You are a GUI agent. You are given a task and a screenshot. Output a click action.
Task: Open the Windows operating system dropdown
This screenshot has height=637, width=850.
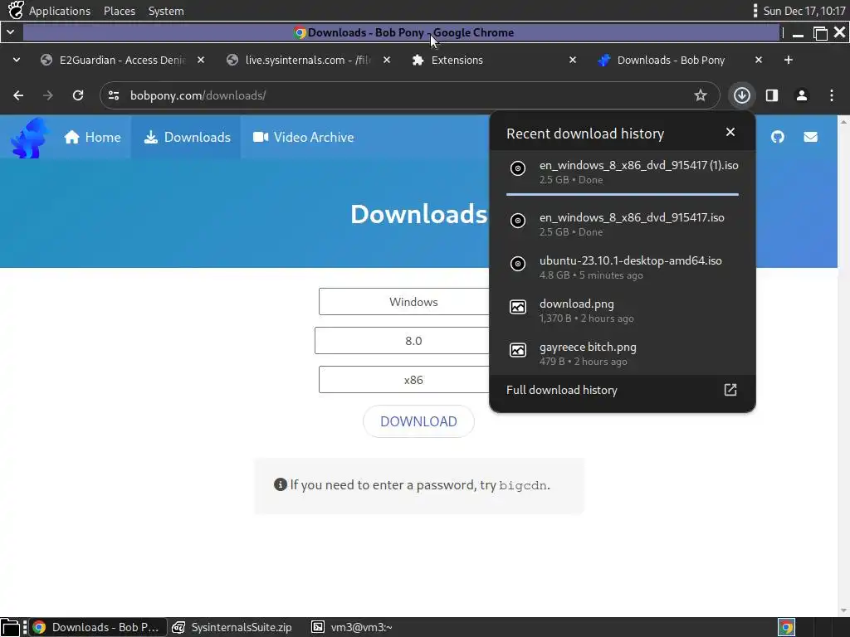tap(404, 302)
